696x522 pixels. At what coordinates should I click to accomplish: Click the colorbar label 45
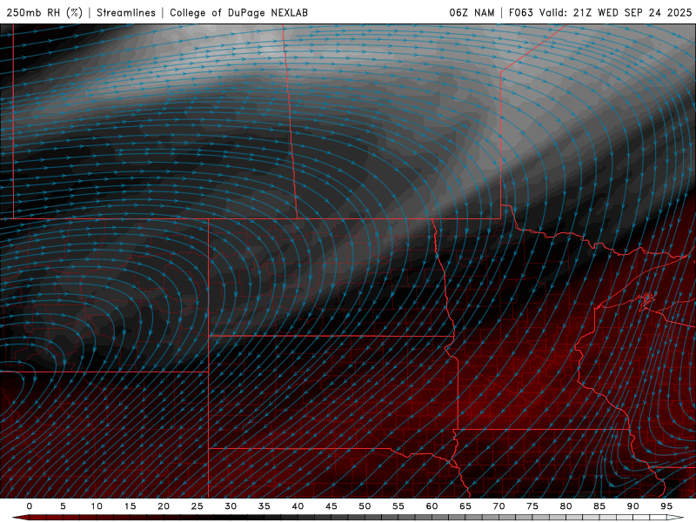click(331, 506)
